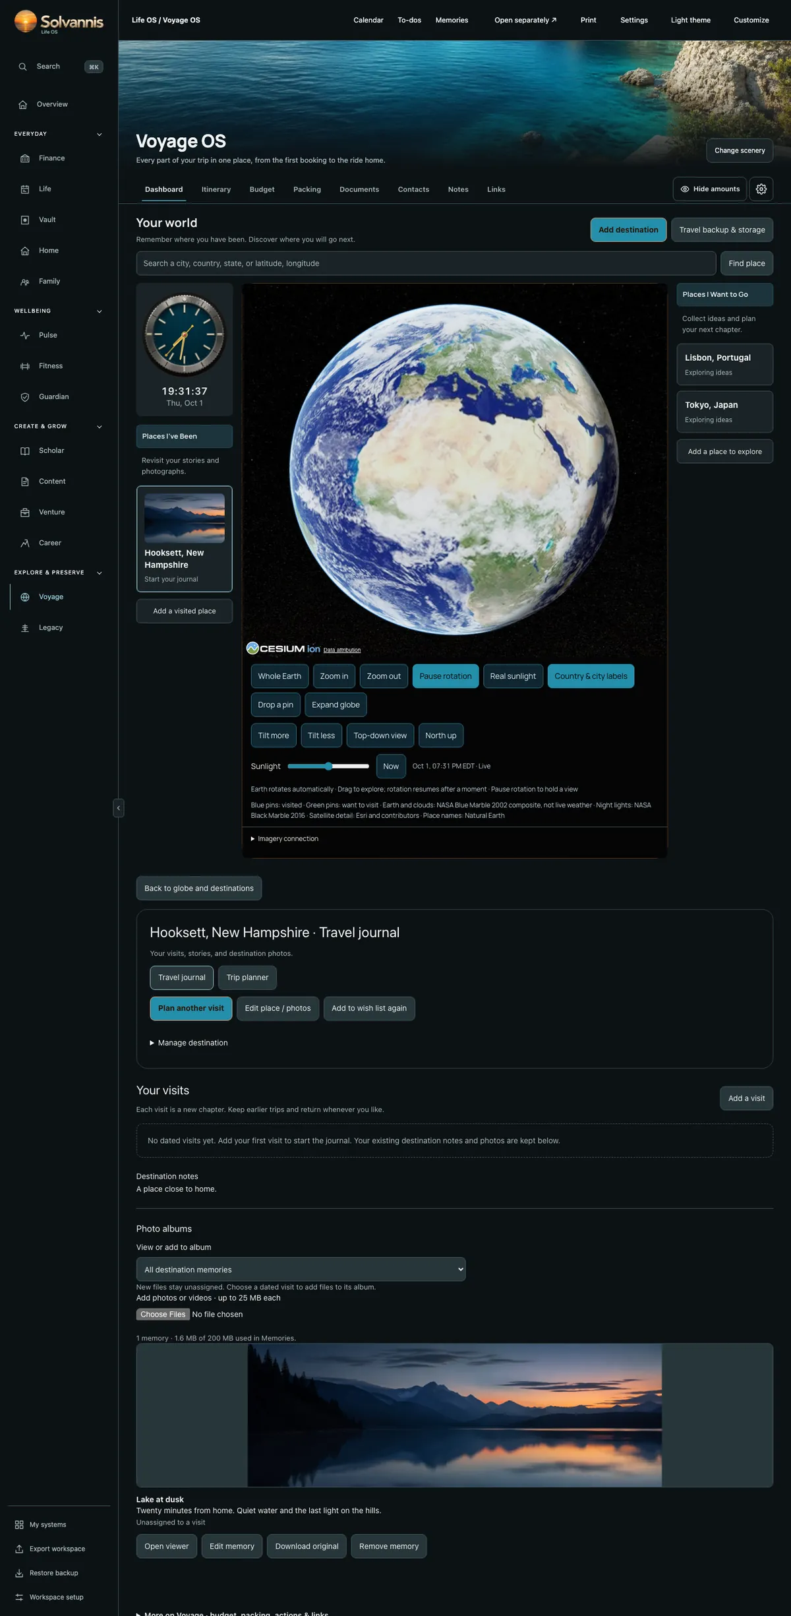Click the Export workspace upload icon
Screen dimensions: 791x1616
click(19, 1549)
